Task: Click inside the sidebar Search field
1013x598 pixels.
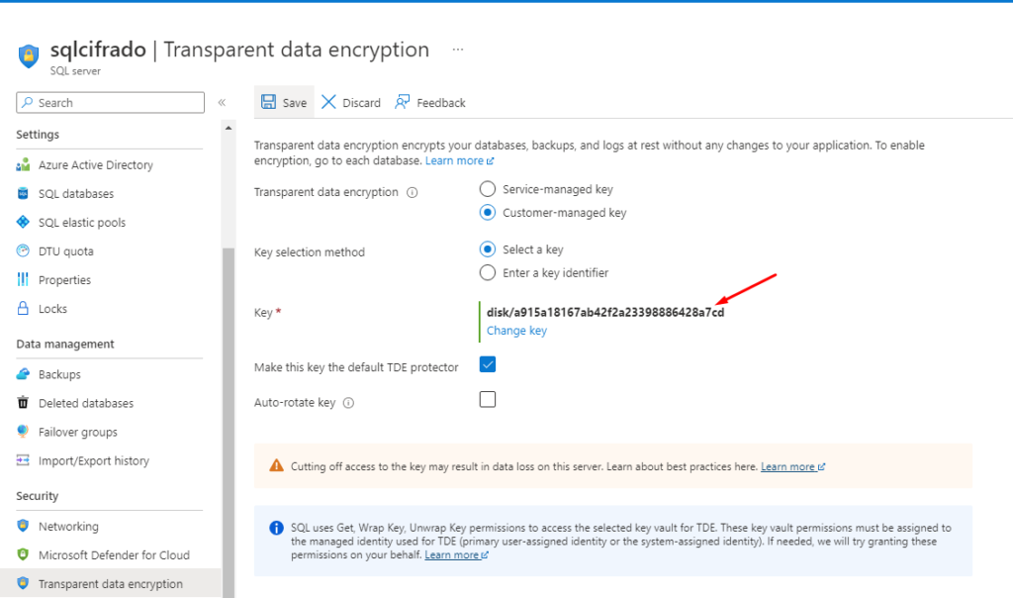Action: pos(111,102)
